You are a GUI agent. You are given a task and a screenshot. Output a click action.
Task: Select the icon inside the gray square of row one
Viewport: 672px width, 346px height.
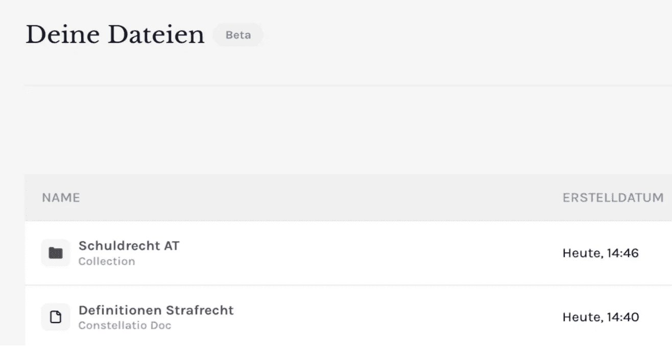(x=55, y=252)
